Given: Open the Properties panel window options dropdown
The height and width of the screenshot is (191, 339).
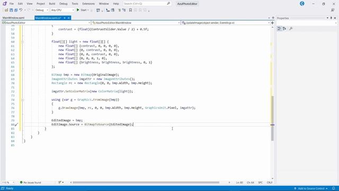Looking at the screenshot, I should tap(327, 18).
